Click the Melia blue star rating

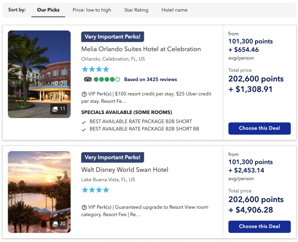click(95, 70)
